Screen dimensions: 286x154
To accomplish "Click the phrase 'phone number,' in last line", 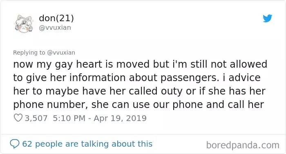I will point(51,105).
